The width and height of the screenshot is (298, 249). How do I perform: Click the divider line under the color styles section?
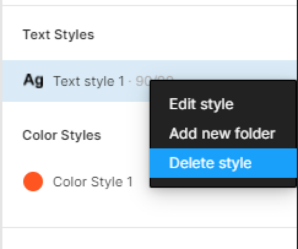[150, 227]
